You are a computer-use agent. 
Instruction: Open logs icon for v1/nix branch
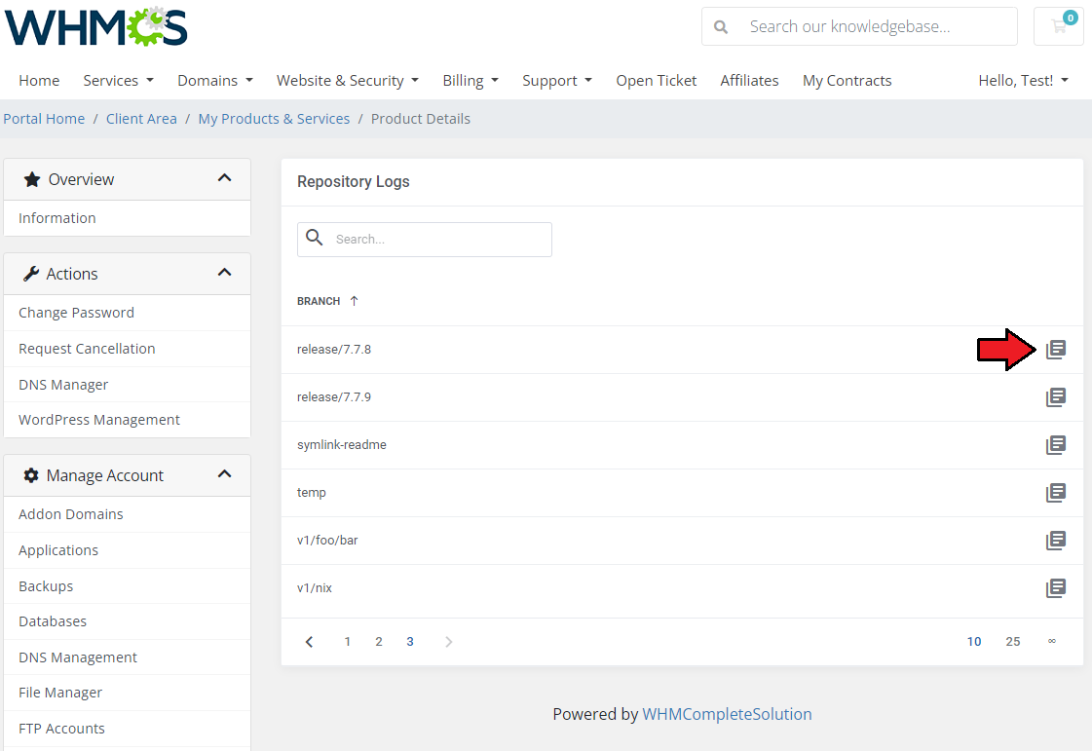1056,588
